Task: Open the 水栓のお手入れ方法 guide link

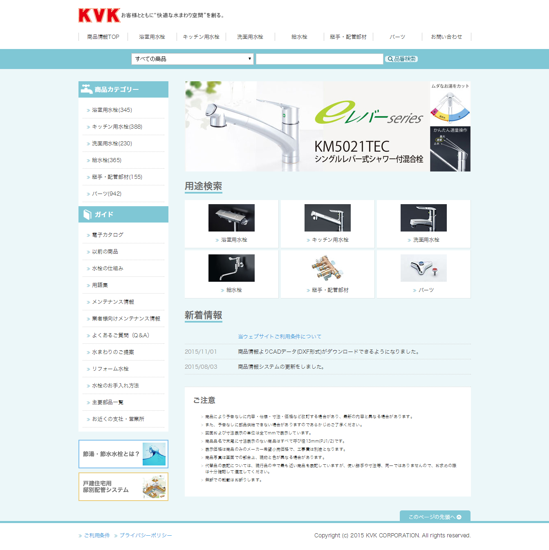Action: pos(115,385)
